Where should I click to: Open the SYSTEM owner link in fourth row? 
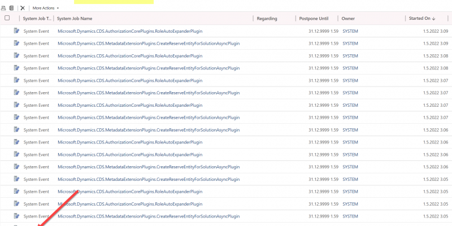pos(350,68)
